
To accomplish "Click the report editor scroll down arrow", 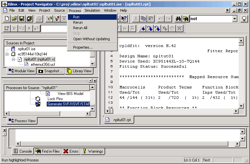I will [x=241, y=106].
